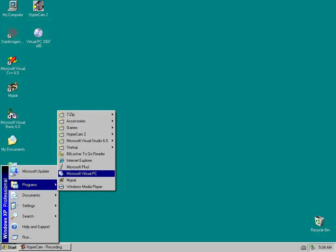Screen dimensions: 336x252
Task: Select the Accessories menu label
Action: click(76, 121)
